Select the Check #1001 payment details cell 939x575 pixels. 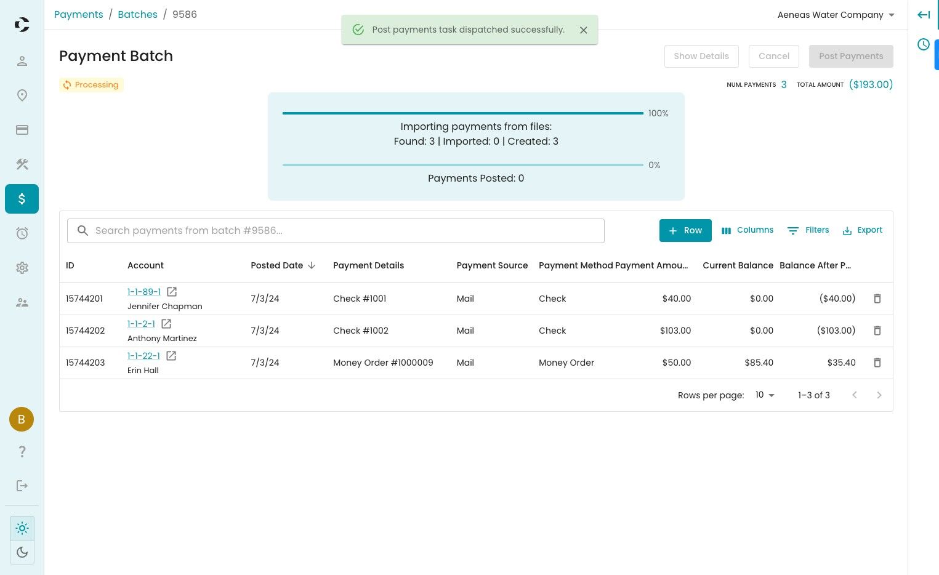click(x=360, y=299)
